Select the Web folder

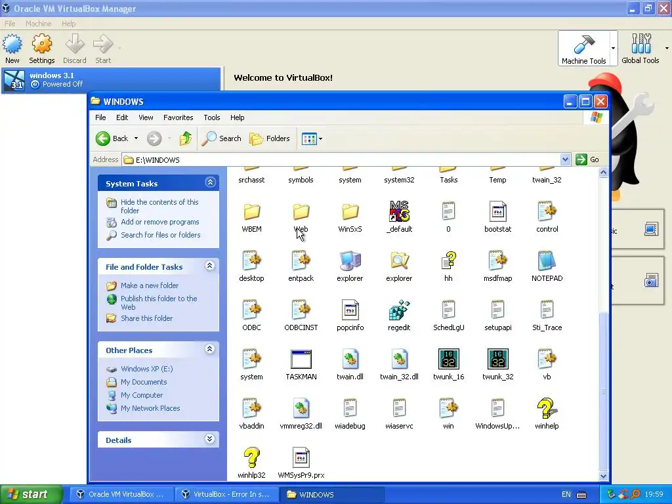(301, 212)
